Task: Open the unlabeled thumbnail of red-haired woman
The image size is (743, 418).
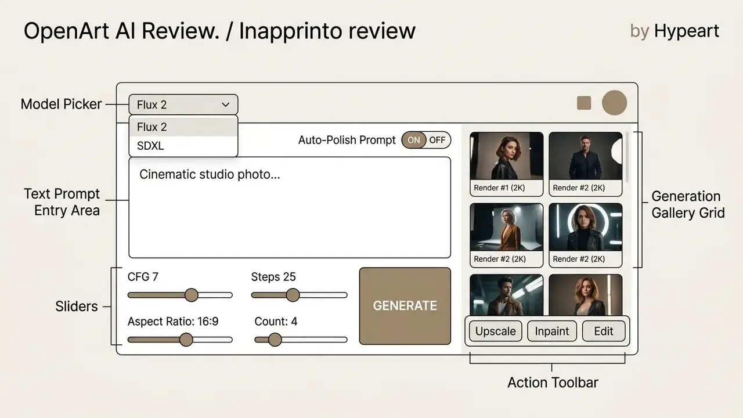Action: (585, 295)
